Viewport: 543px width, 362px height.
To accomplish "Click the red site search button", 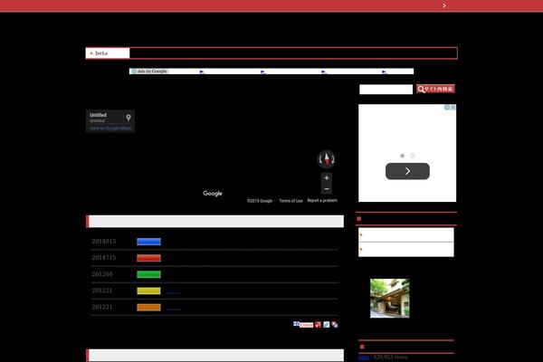I will coord(435,89).
